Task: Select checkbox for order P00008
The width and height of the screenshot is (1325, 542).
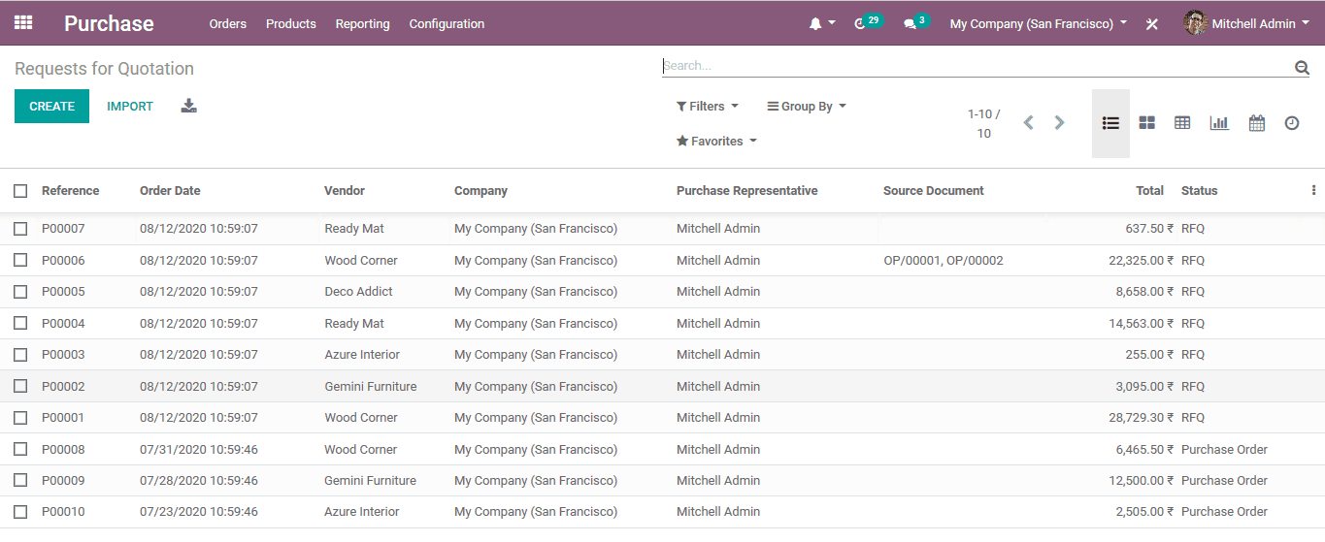Action: 20,449
